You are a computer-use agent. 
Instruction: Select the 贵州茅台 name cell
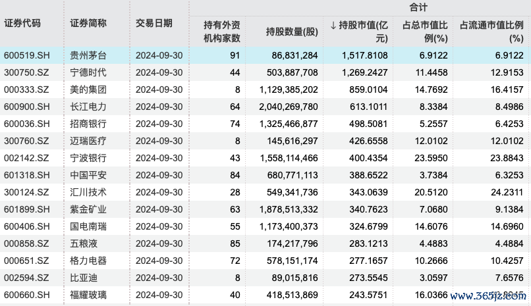pyautogui.click(x=88, y=55)
